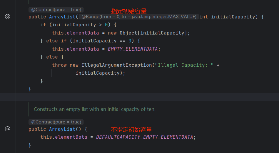Click Object in 'new Object[initialCapacity]'
This screenshot has height=153, width=279.
click(128, 33)
